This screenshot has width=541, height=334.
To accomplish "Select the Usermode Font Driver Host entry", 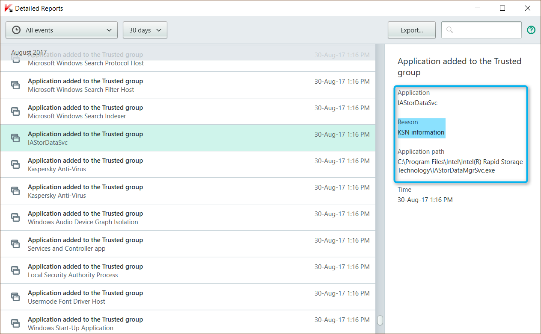I will point(187,297).
